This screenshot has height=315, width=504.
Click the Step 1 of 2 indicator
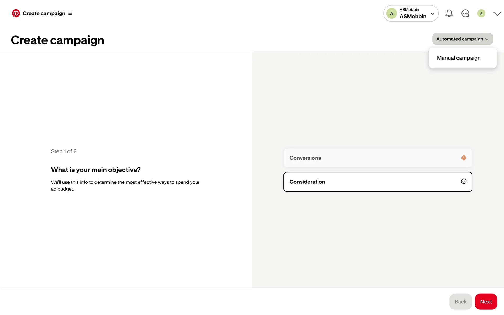tap(64, 151)
